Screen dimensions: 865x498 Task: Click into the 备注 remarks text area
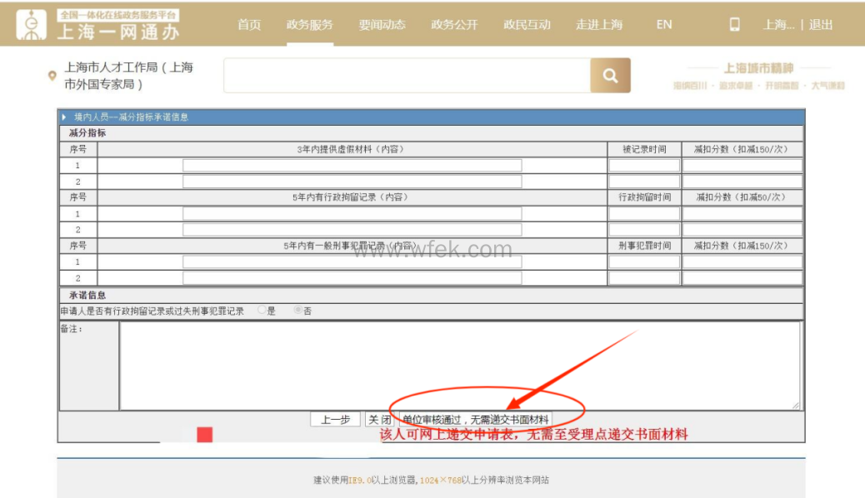pos(459,366)
